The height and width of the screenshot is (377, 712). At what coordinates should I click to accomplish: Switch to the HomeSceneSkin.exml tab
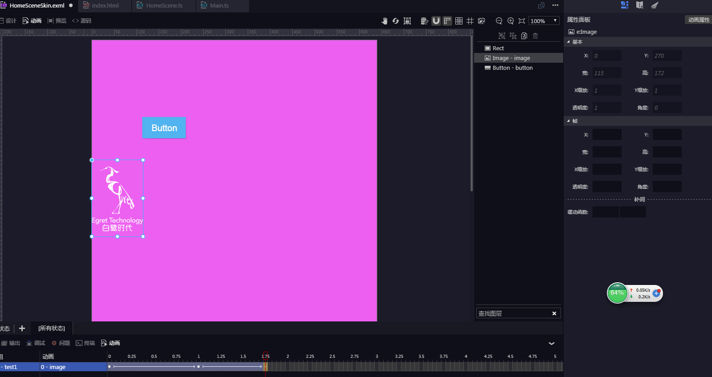coord(37,6)
